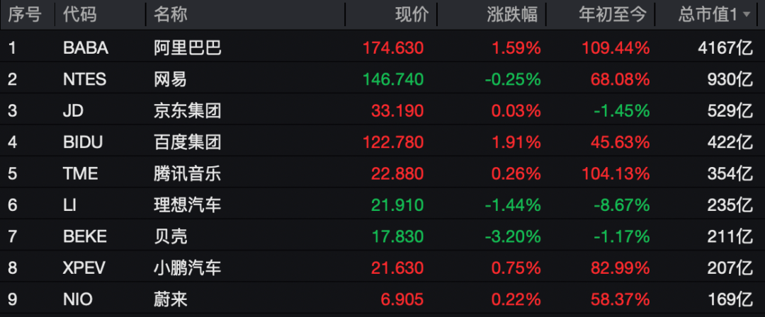The width and height of the screenshot is (765, 317).
Task: Click the 529亿 market cap
Action: tap(730, 110)
